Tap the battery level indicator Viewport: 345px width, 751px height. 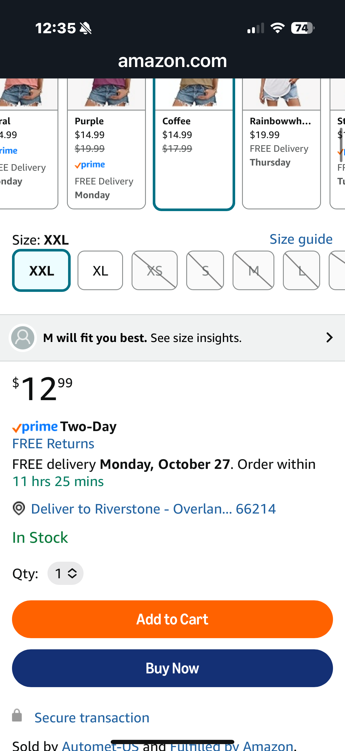click(x=302, y=28)
